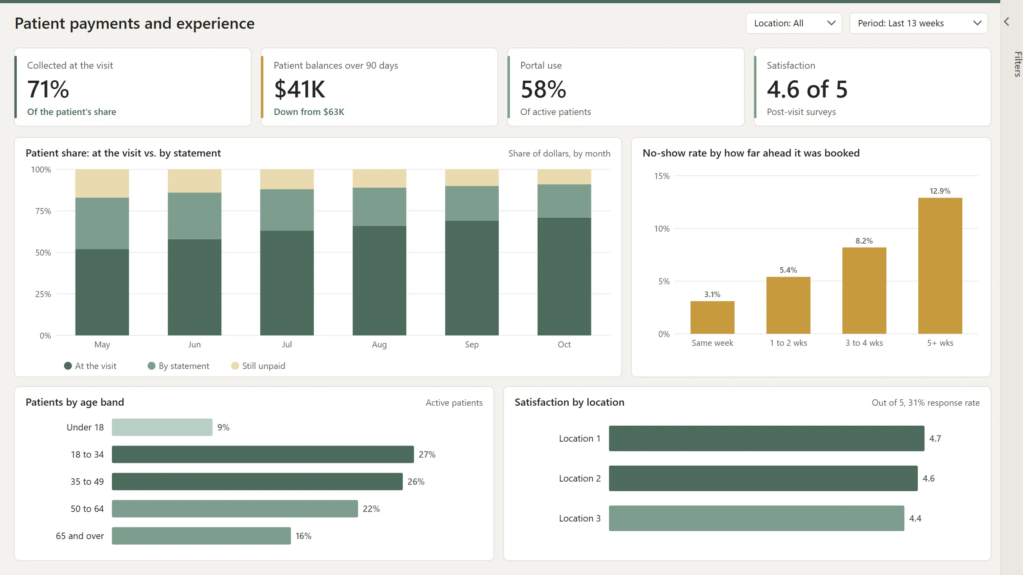Screen dimensions: 1023x575
Task: Click the Aug stacked bar
Action: [x=379, y=252]
